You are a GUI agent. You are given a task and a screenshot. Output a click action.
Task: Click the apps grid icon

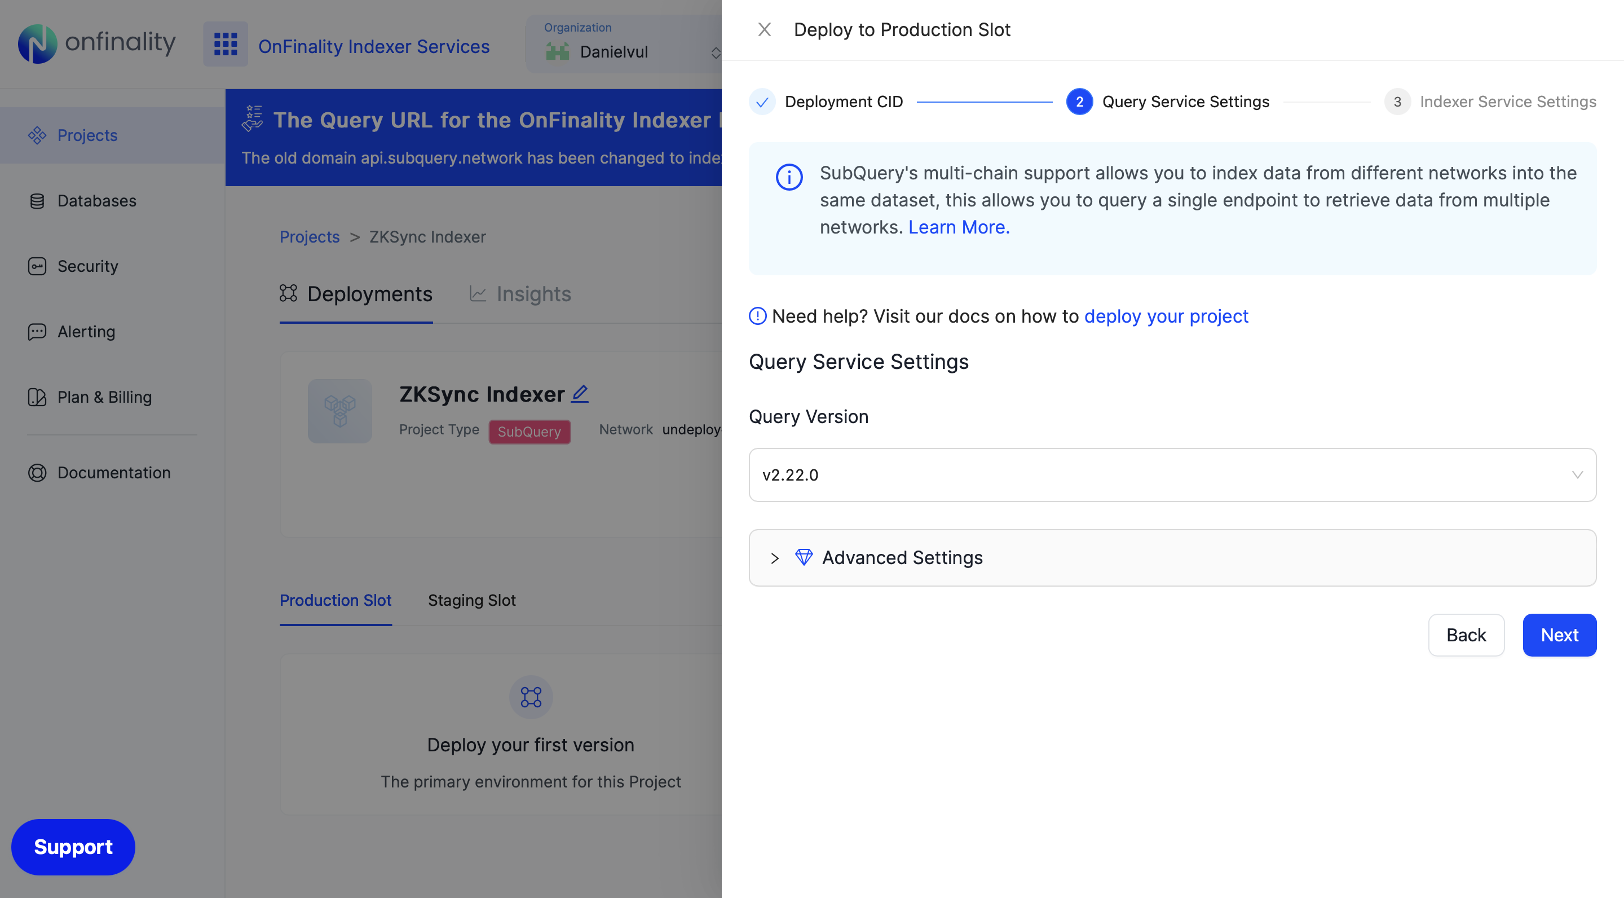pos(225,44)
